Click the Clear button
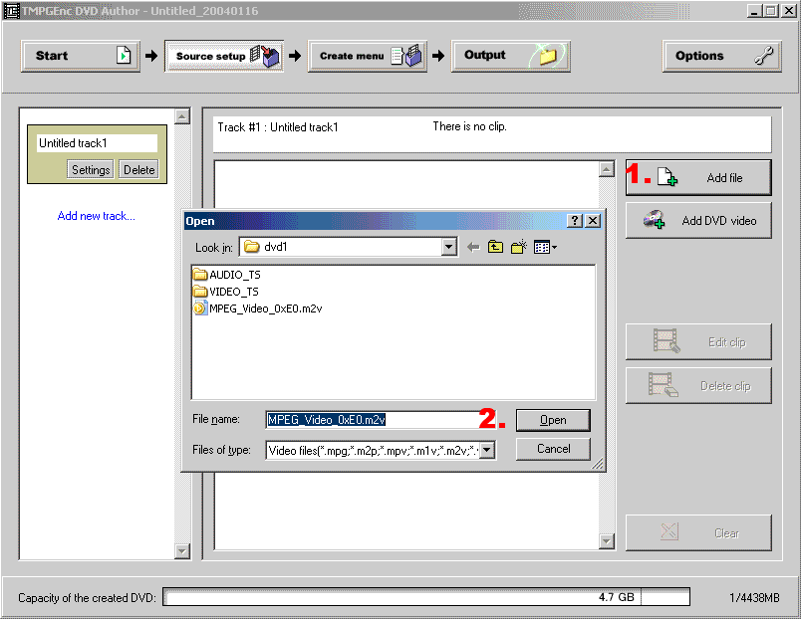 point(698,532)
